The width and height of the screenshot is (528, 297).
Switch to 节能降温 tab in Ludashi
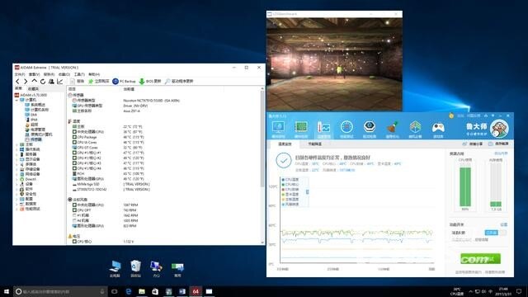(314, 144)
